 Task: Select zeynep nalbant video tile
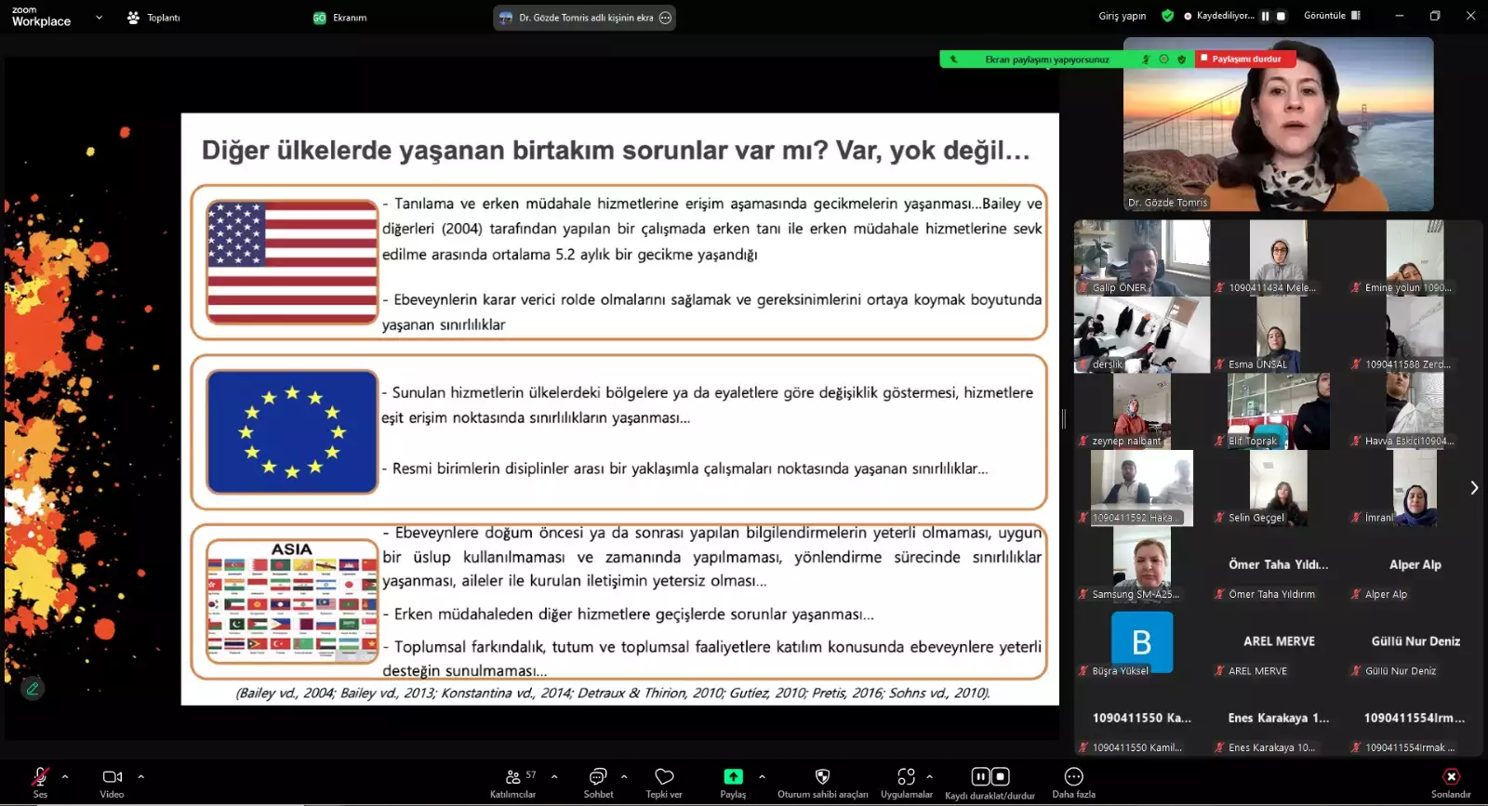(x=1142, y=411)
